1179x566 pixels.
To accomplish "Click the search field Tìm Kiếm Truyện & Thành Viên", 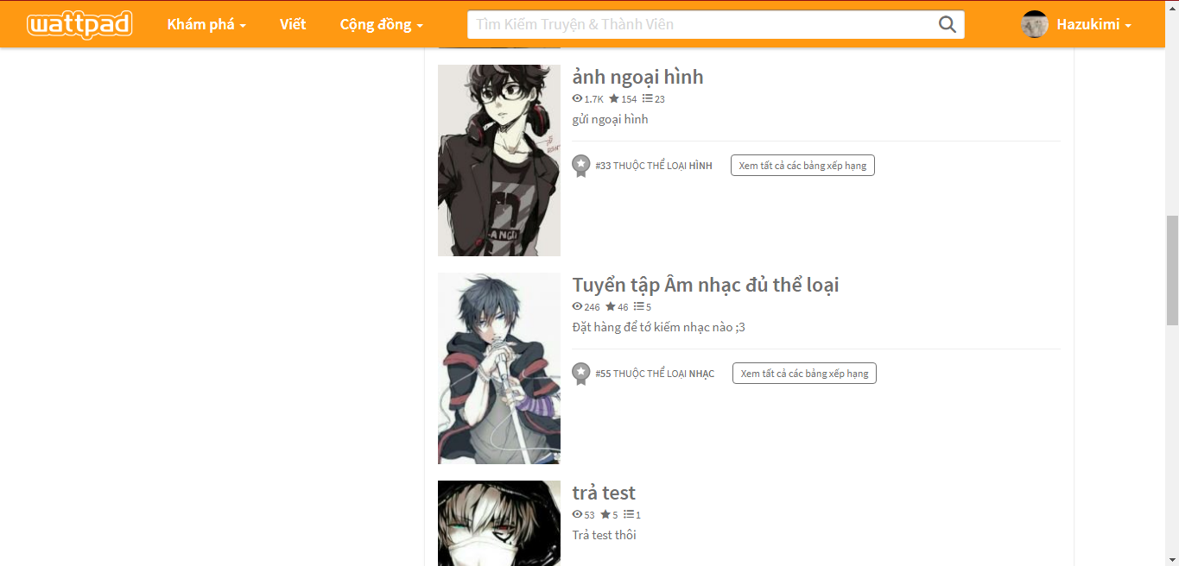I will point(701,24).
